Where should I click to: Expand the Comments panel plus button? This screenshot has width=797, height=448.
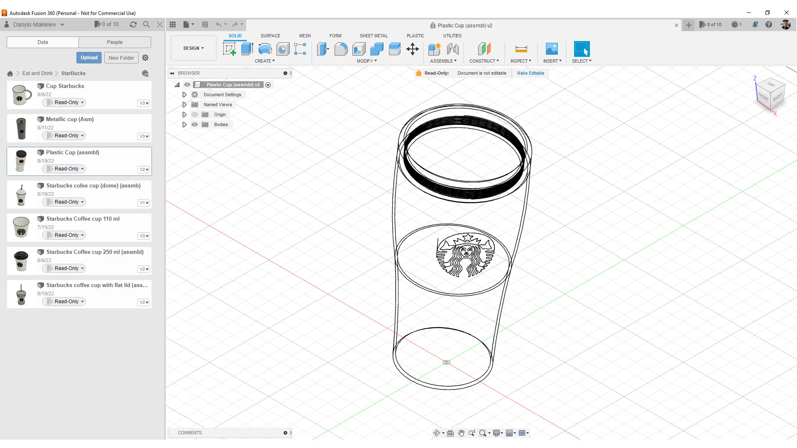[285, 433]
